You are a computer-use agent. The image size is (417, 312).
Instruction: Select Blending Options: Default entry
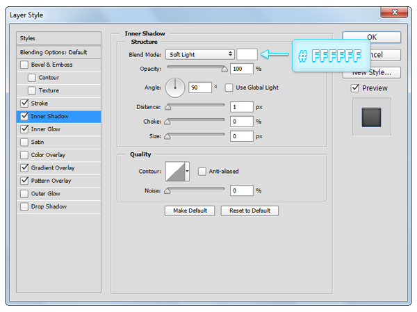59,52
